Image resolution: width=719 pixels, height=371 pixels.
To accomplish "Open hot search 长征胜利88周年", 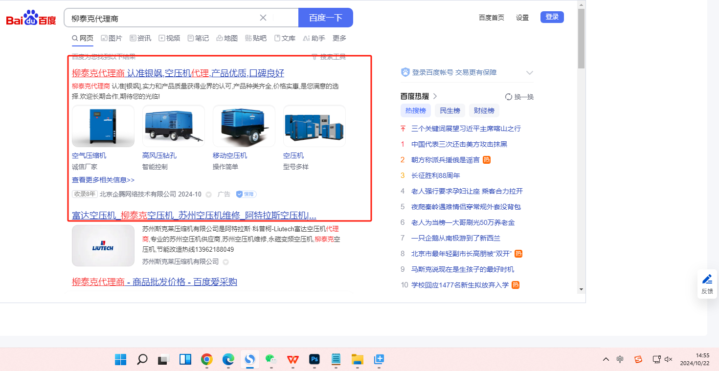I will (x=436, y=175).
